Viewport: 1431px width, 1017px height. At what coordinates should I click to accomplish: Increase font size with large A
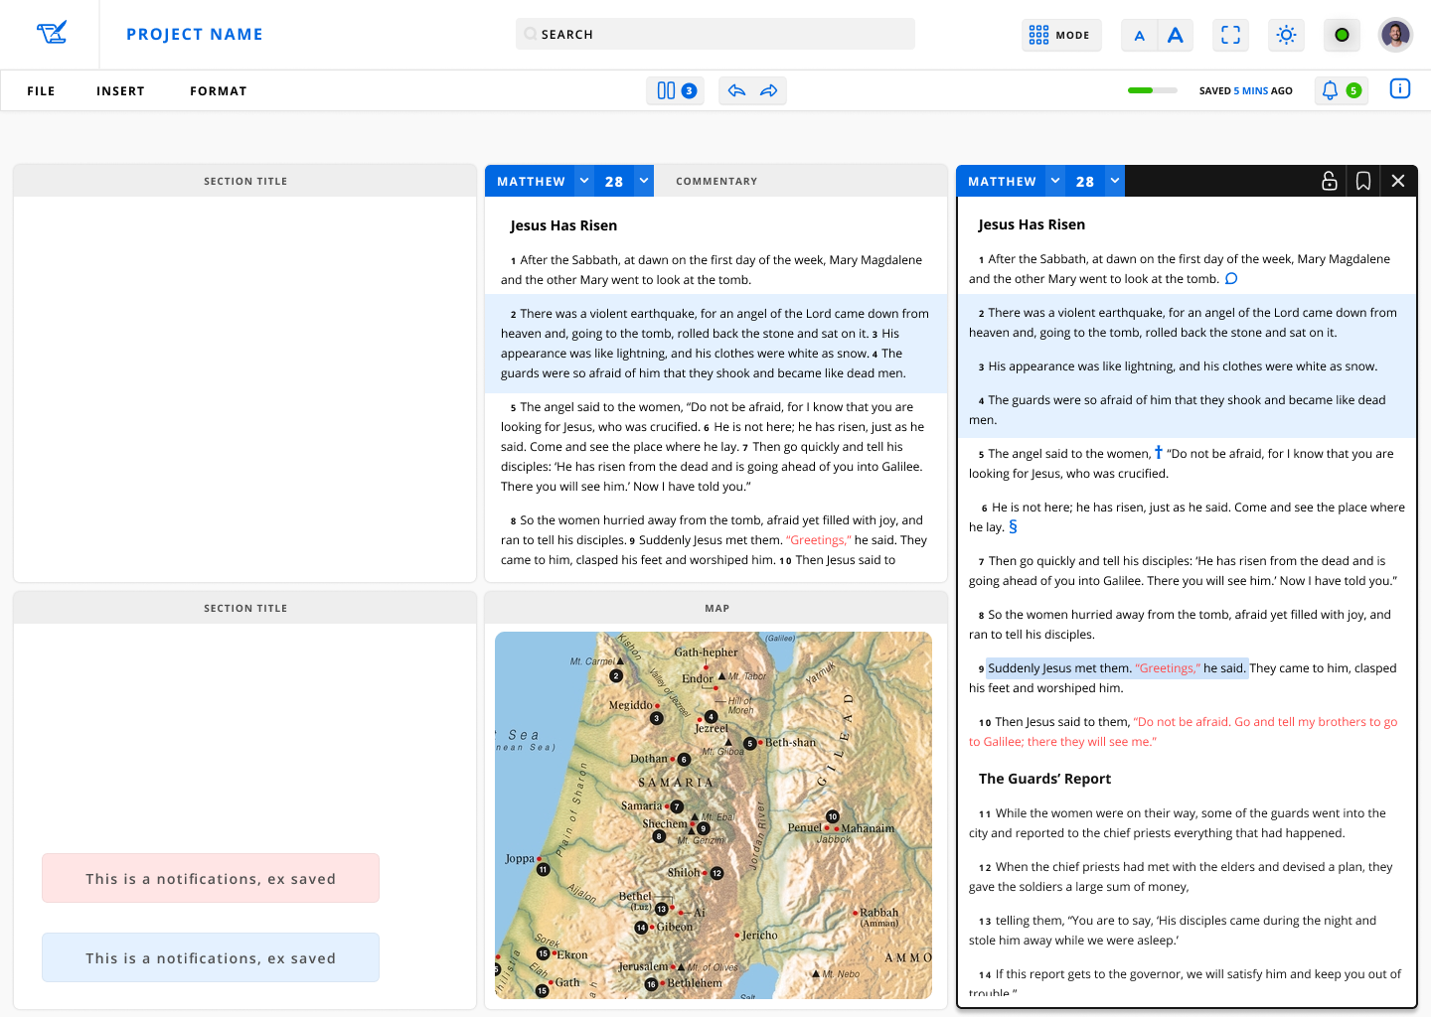pyautogui.click(x=1176, y=35)
